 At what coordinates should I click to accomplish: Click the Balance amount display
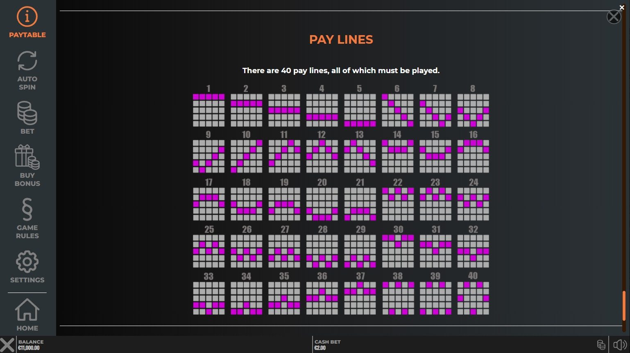29,348
